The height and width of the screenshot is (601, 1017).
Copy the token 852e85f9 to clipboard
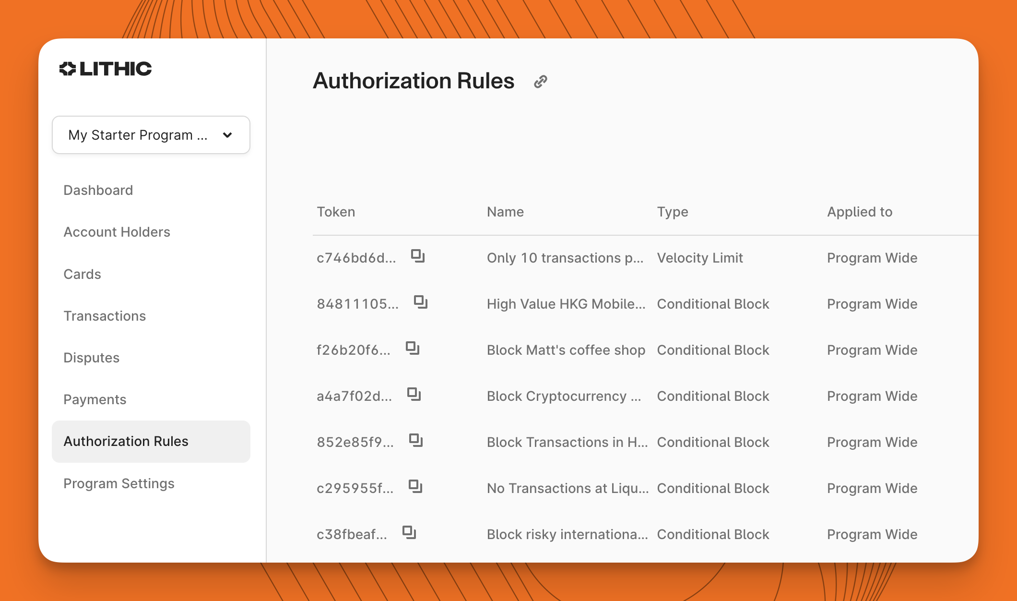(415, 441)
